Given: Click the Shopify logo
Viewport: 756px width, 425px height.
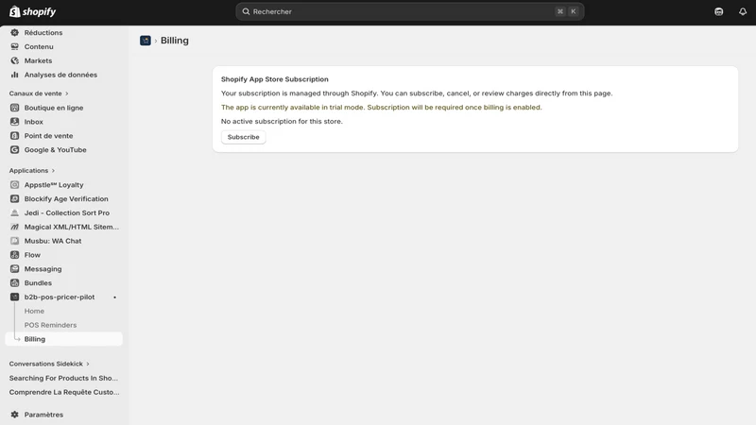Looking at the screenshot, I should click(x=32, y=11).
